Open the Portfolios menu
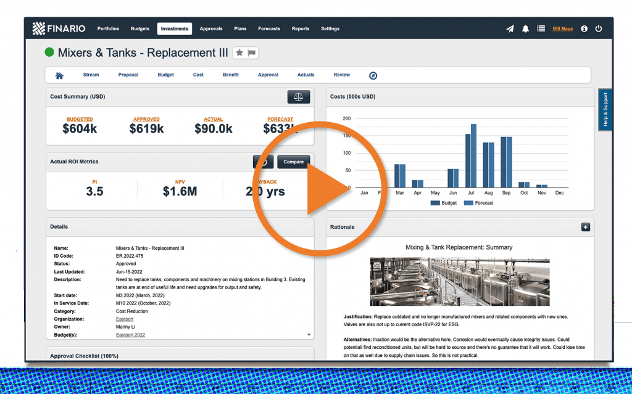The width and height of the screenshot is (632, 394). point(108,28)
